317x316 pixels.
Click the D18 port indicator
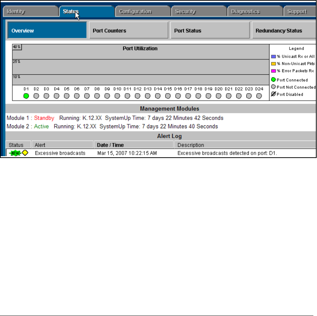point(198,96)
